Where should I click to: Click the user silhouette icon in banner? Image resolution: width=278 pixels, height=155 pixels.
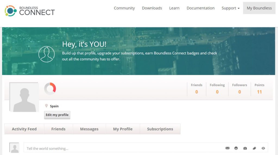point(46,54)
